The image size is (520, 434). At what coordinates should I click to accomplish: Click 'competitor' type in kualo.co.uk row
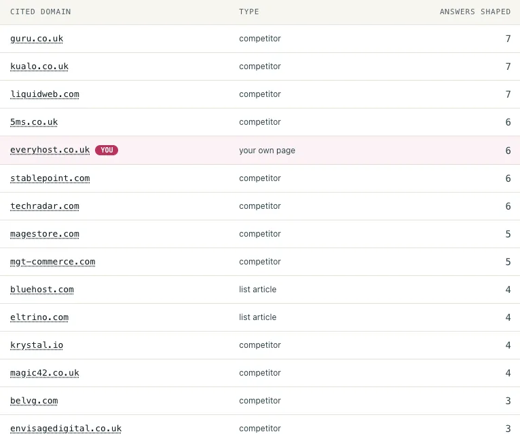pyautogui.click(x=260, y=66)
